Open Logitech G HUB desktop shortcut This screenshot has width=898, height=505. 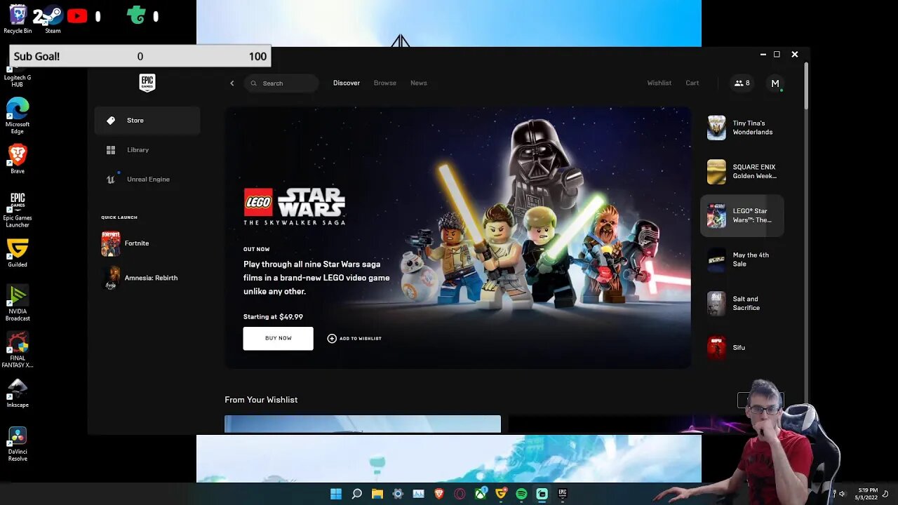point(18,77)
